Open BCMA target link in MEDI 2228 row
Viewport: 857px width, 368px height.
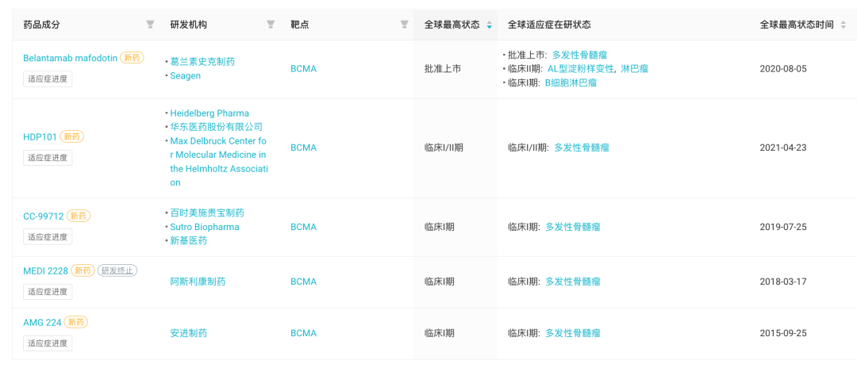[303, 282]
